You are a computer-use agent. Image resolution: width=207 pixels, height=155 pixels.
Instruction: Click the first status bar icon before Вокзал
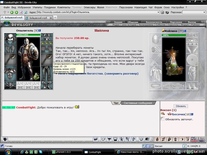click(144, 146)
